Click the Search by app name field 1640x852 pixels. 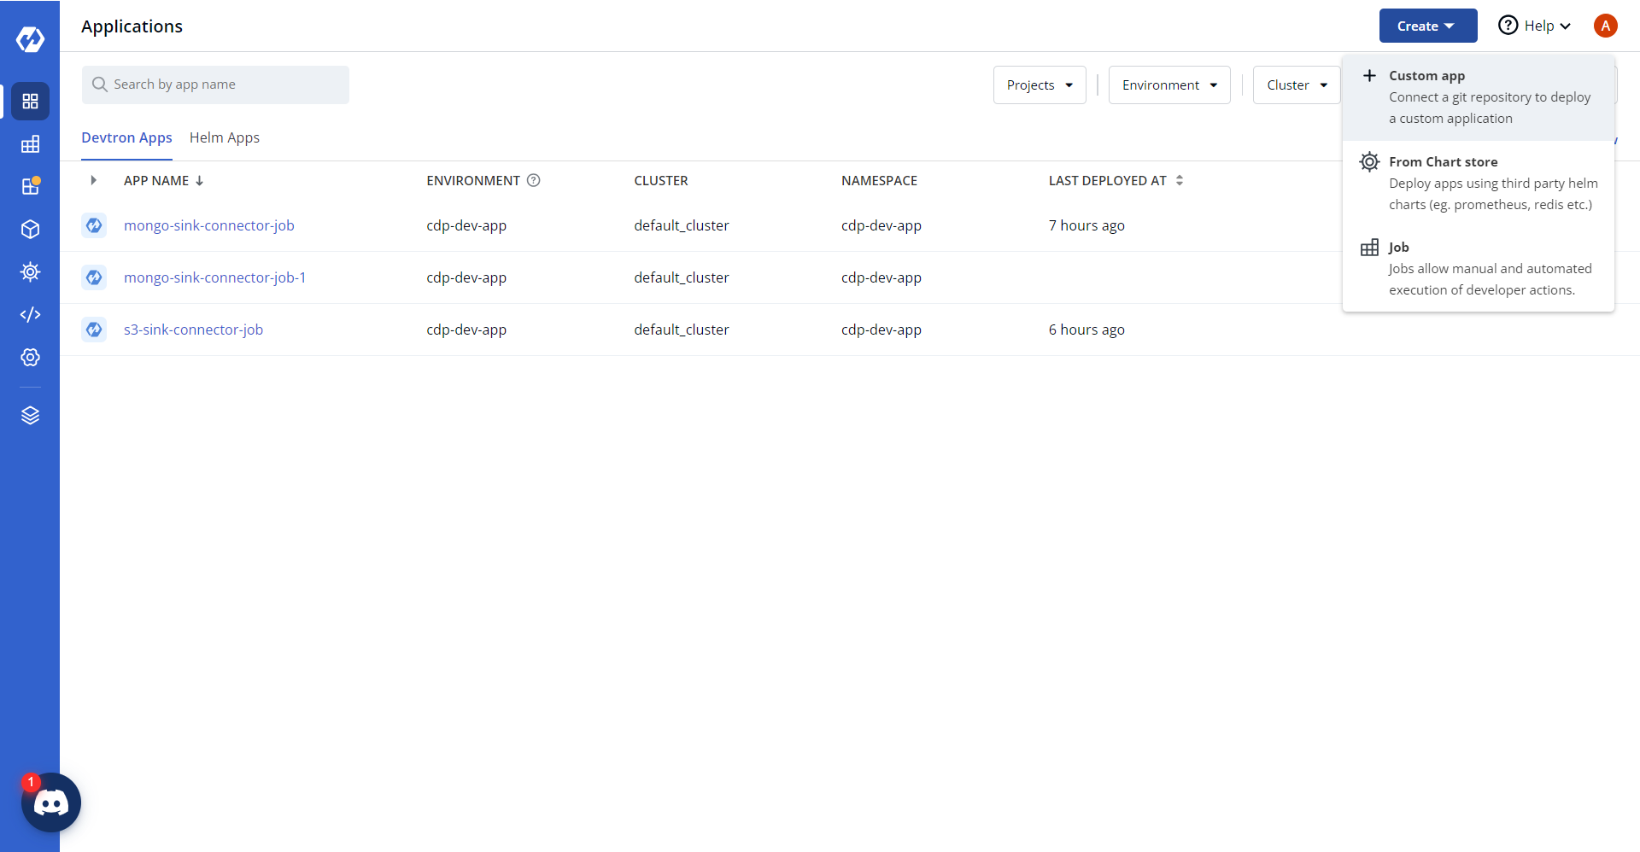215,85
